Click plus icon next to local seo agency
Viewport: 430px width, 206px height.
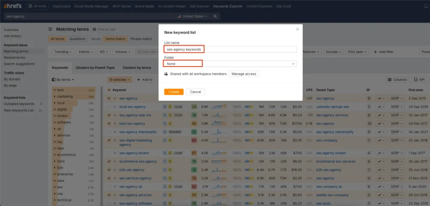click(115, 107)
